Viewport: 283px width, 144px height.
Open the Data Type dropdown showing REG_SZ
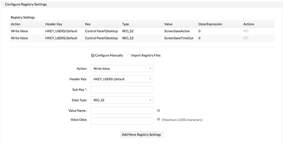click(122, 100)
